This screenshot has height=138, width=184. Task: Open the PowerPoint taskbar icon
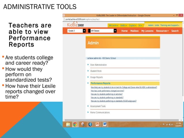97,124
